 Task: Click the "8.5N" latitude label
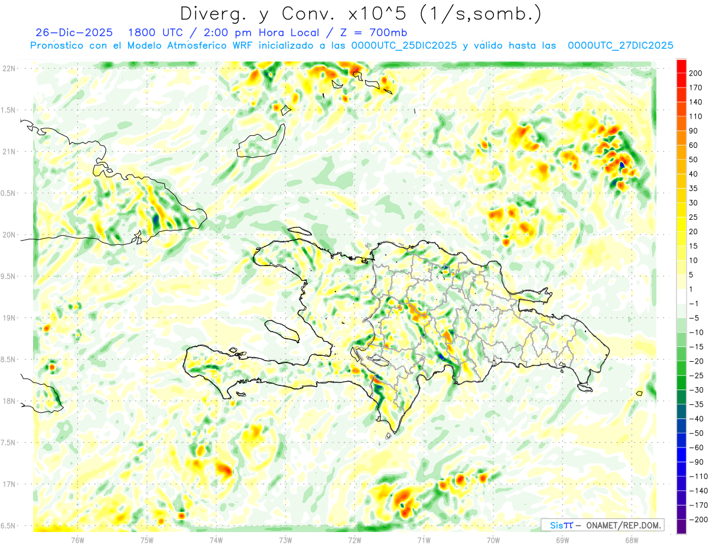[x=8, y=359]
